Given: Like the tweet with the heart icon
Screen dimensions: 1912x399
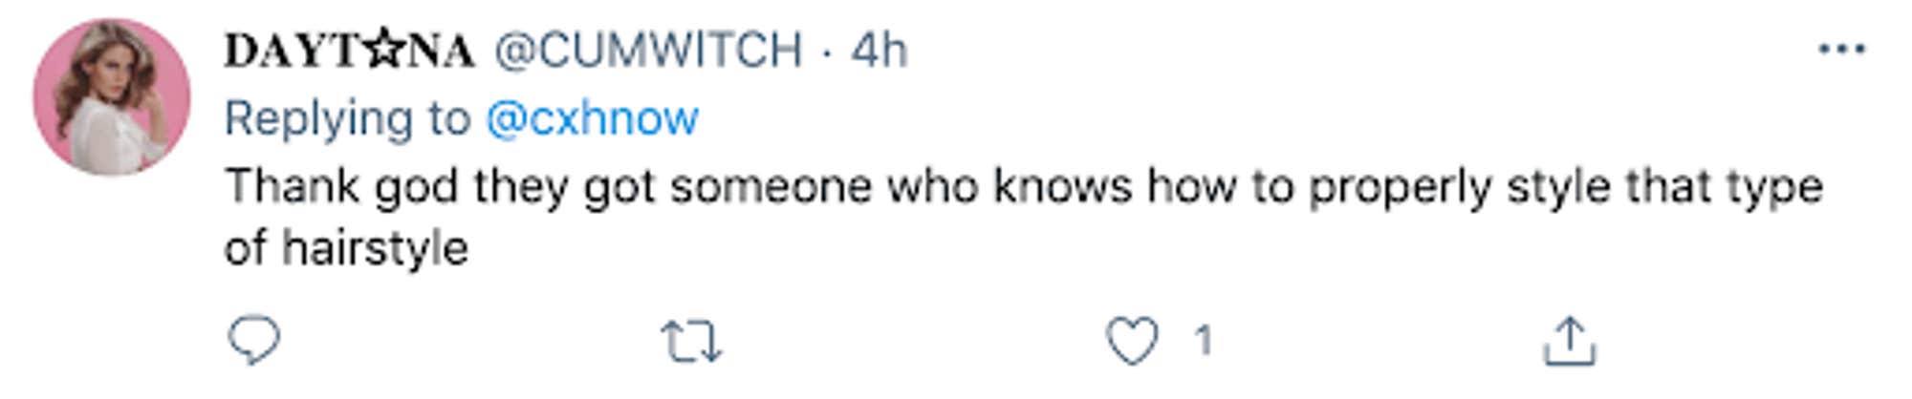Looking at the screenshot, I should pyautogui.click(x=1132, y=341).
